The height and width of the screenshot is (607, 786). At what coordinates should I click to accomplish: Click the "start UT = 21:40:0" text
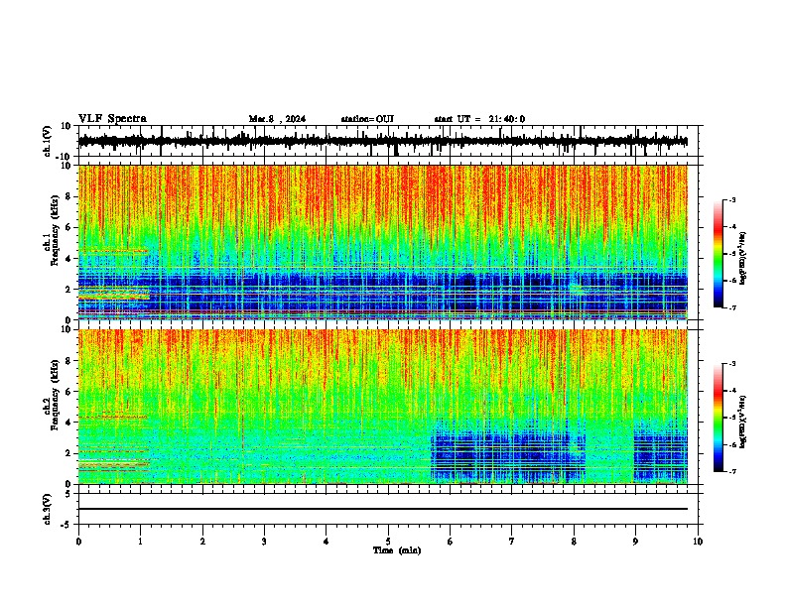[x=479, y=119]
